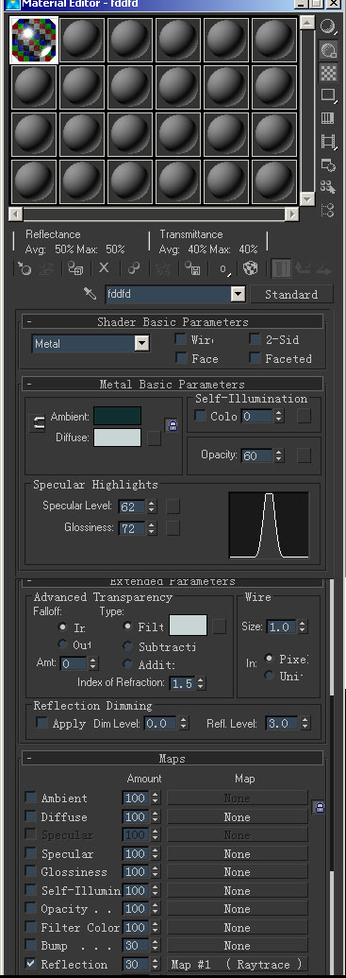The height and width of the screenshot is (978, 346).
Task: Open Material/Map Navigator
Action: [328, 210]
